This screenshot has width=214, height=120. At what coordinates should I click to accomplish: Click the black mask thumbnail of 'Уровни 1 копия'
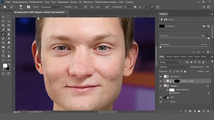tap(177, 81)
